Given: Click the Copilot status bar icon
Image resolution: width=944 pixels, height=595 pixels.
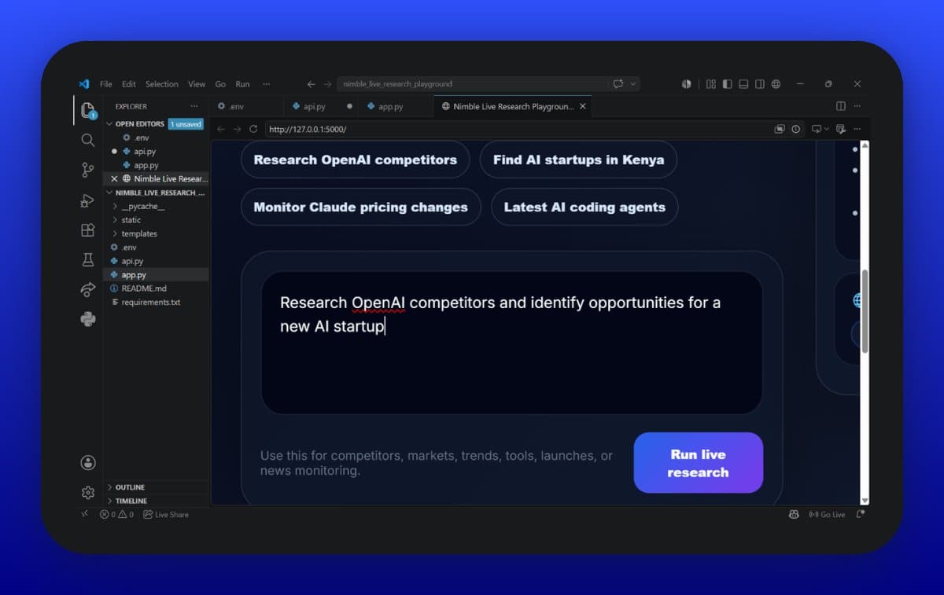Looking at the screenshot, I should click(x=794, y=515).
